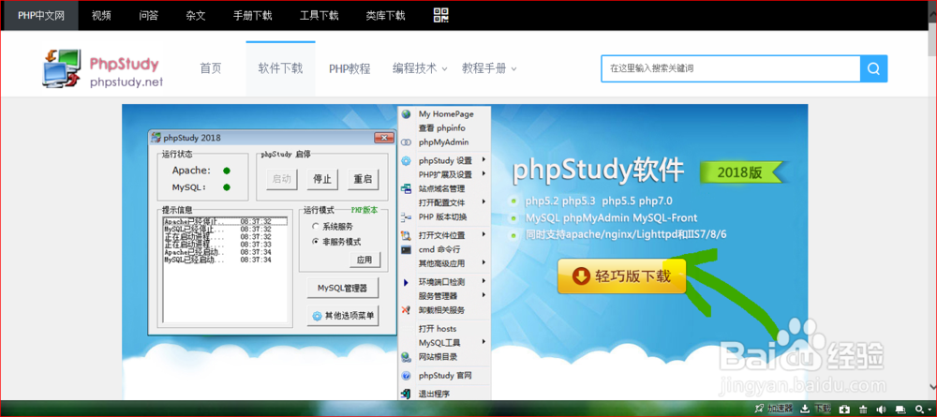Open dropdown arrow next to zoom icon
This screenshot has height=417, width=937.
pyautogui.click(x=930, y=410)
